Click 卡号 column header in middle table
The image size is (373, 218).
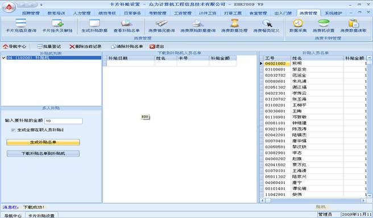coord(193,58)
